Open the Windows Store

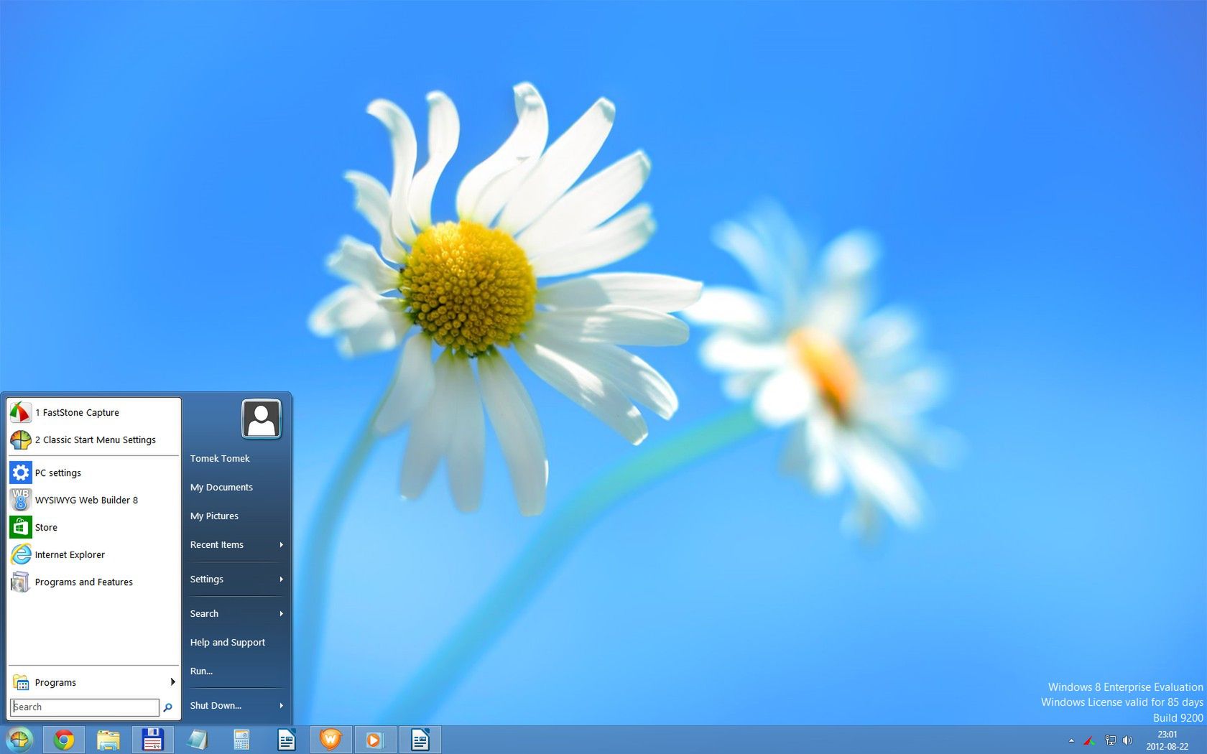tap(46, 527)
